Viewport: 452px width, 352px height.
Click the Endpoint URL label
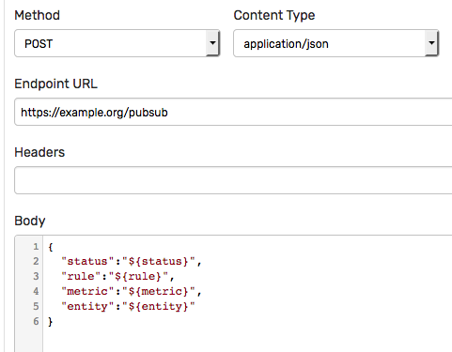point(55,84)
